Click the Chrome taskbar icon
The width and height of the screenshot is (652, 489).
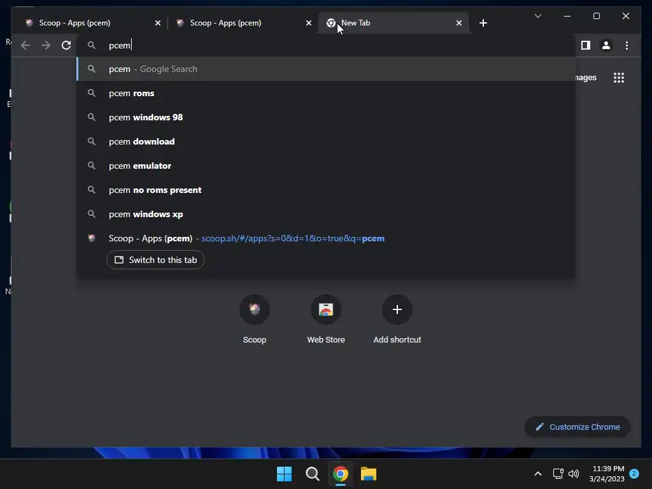[x=341, y=474]
